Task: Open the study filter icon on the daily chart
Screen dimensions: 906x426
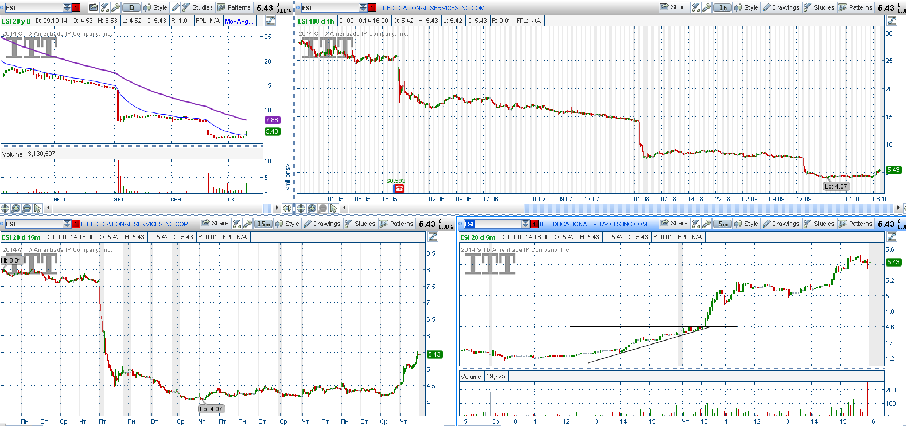Action: click(x=105, y=7)
